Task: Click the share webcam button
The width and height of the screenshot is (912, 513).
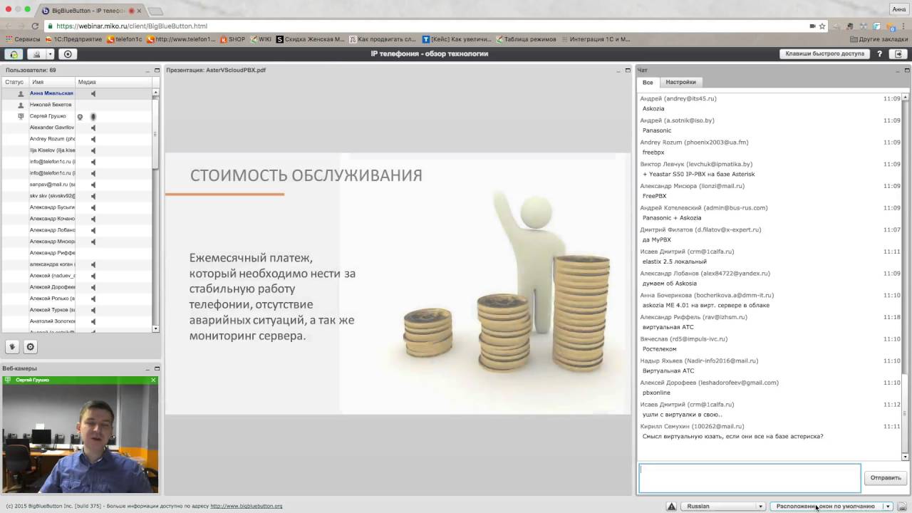Action: [37, 54]
